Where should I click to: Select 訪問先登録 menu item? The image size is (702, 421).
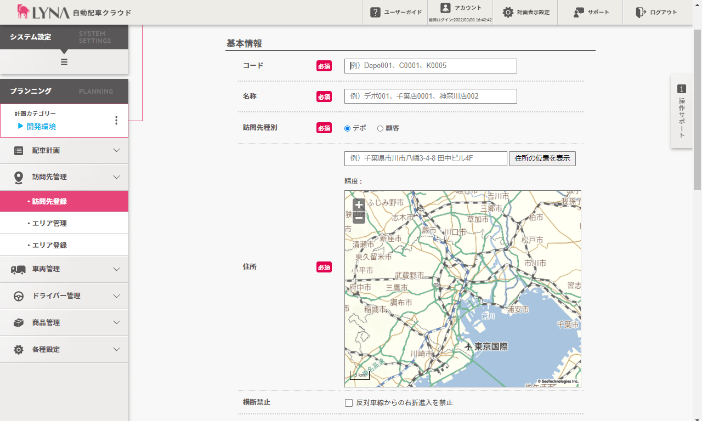pyautogui.click(x=64, y=201)
